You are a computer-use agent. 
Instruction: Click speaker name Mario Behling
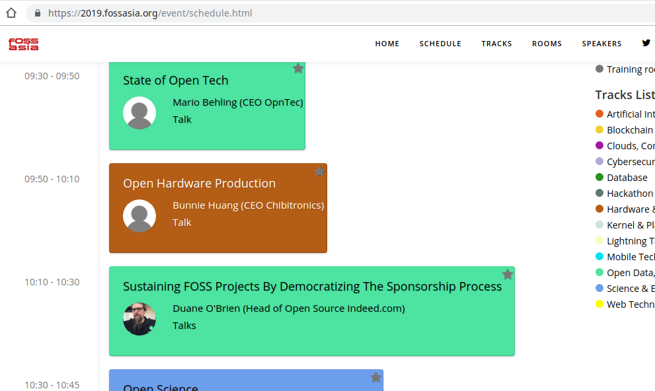[x=238, y=102]
